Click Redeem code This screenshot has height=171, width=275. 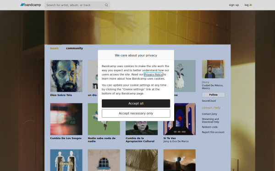coord(210,127)
